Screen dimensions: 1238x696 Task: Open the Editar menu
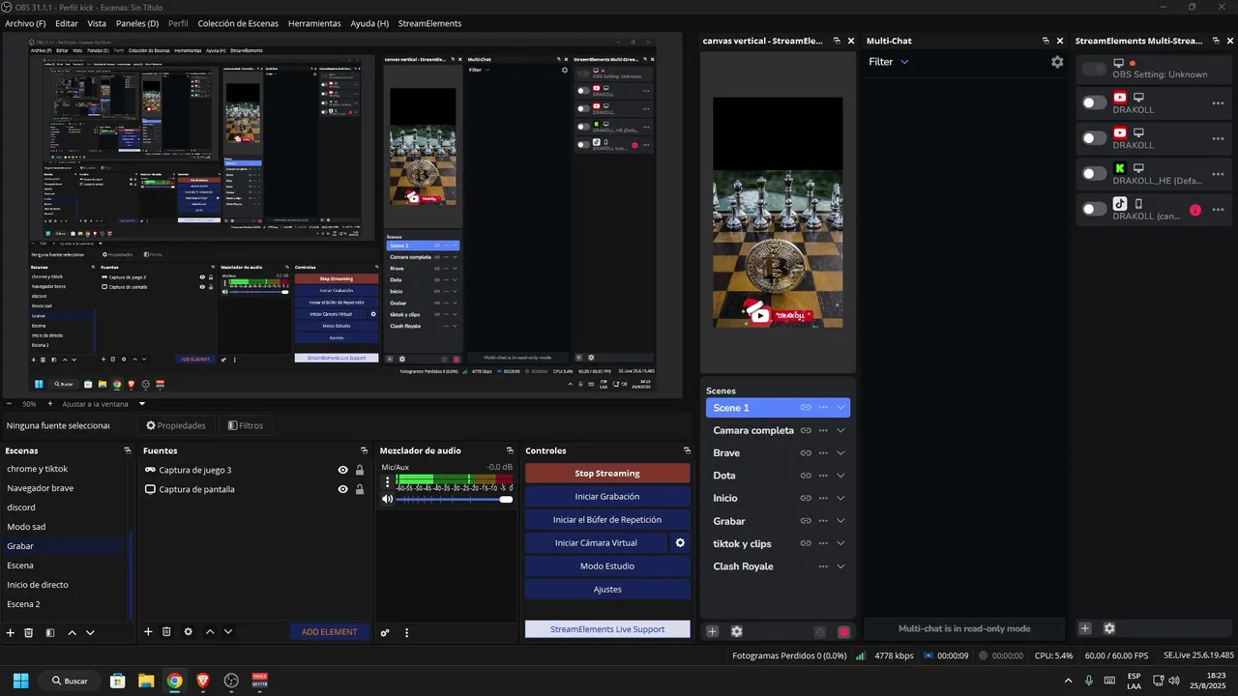pyautogui.click(x=67, y=23)
